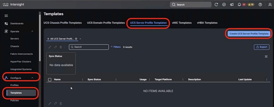Open the notifications bell icon
274x107 pixels.
[x=239, y=5]
